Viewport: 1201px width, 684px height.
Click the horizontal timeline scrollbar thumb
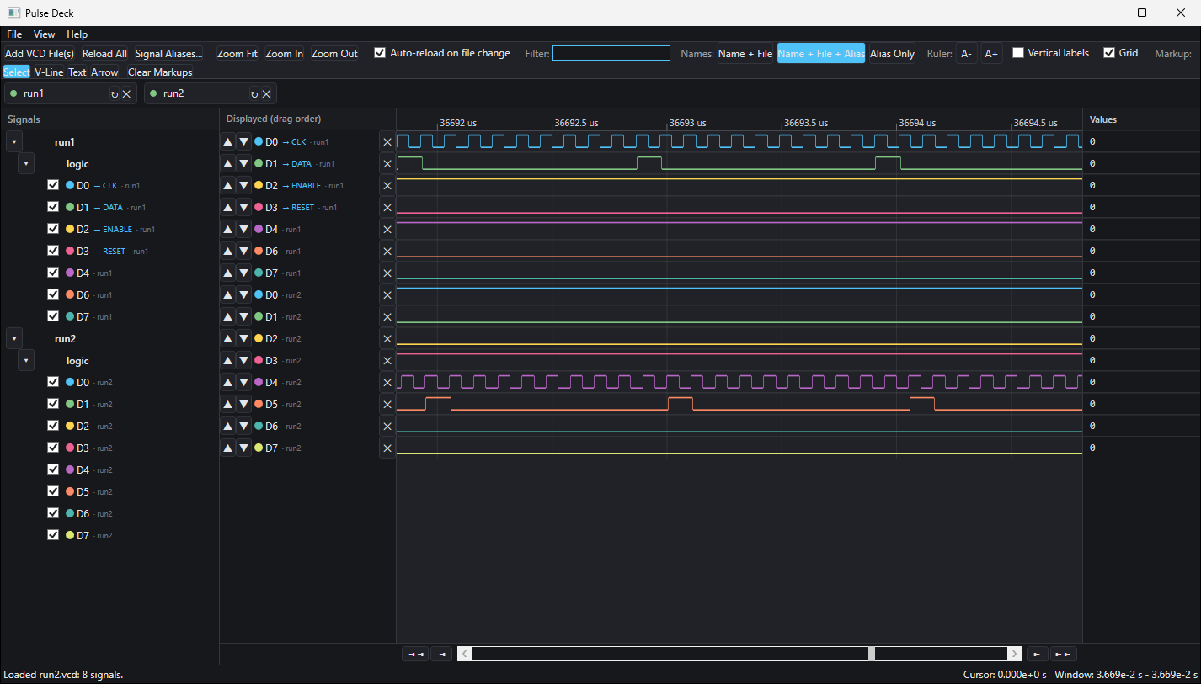872,654
